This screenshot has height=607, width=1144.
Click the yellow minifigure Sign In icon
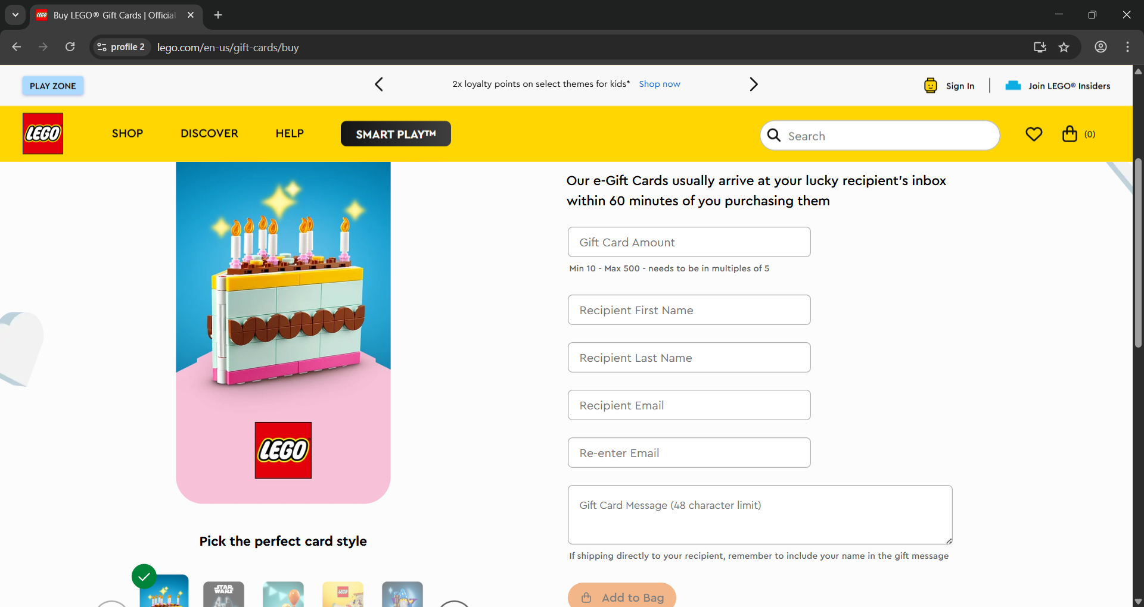pyautogui.click(x=931, y=86)
